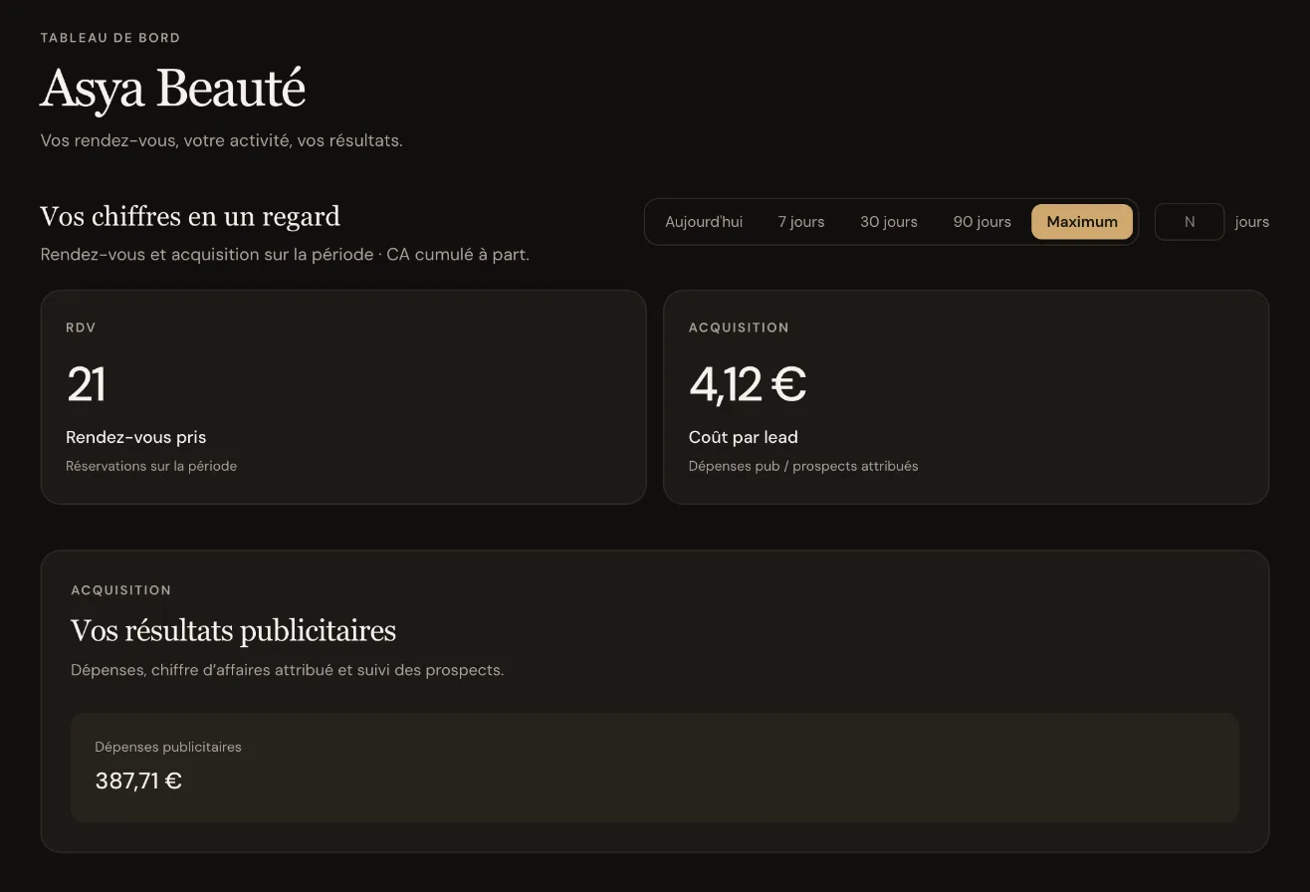The image size is (1310, 892).
Task: Select the Aujourd'hui period filter
Action: (x=704, y=222)
